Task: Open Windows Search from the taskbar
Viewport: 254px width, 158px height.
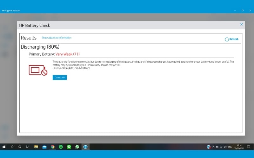Action: tap(12, 147)
